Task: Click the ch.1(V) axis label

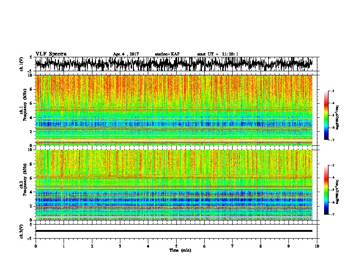Action: tap(22, 64)
